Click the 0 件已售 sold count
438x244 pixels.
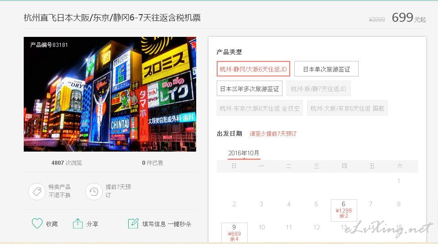152,163
